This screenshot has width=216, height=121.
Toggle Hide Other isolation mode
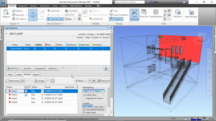click(x=99, y=107)
